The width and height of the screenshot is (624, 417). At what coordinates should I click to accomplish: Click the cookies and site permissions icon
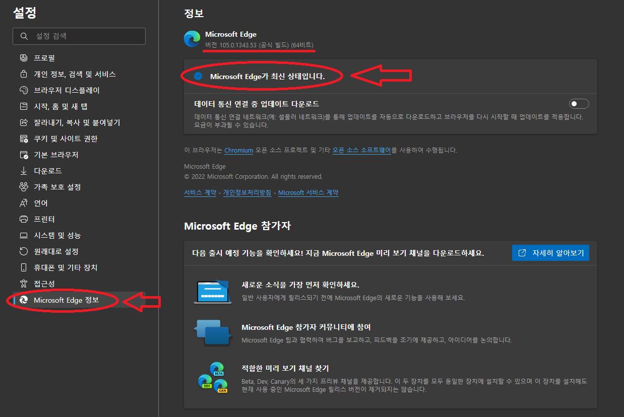[23, 138]
